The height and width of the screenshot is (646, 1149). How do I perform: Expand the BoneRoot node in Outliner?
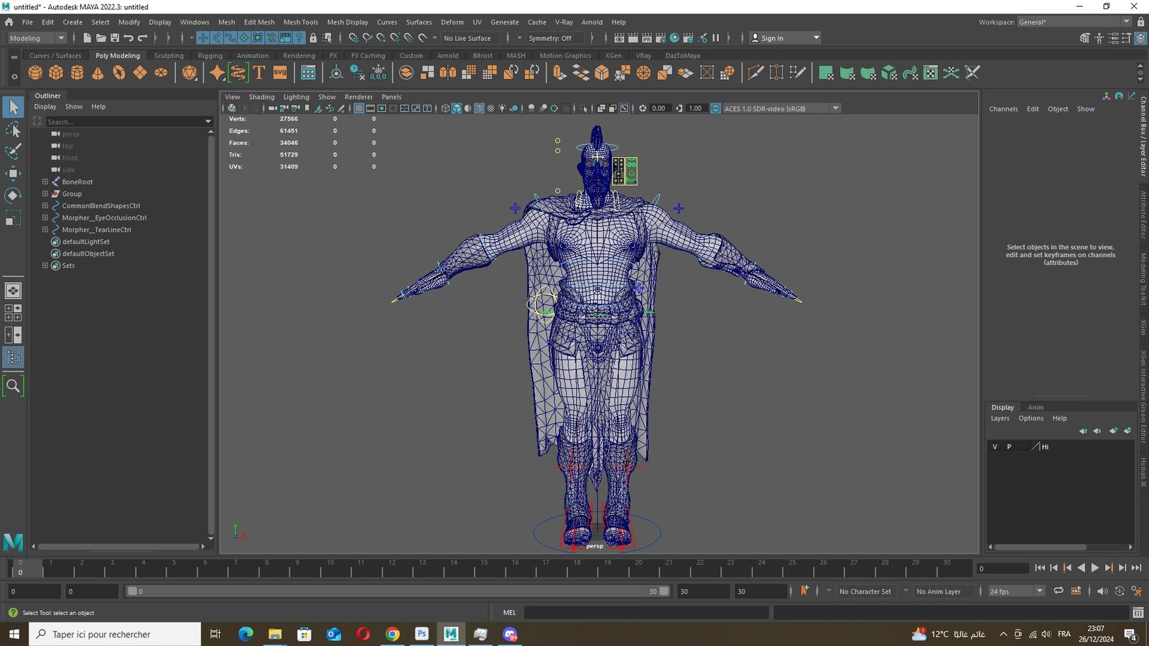tap(45, 182)
